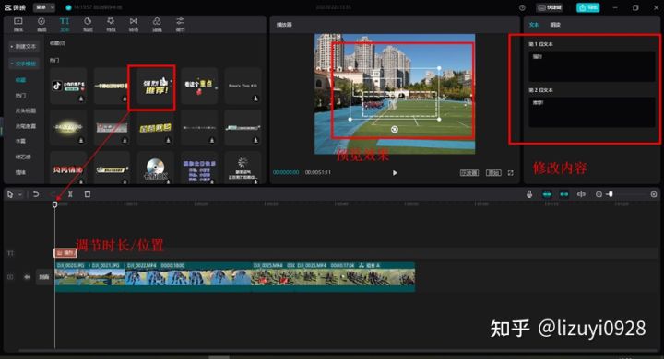Download the Rose's Vlog template via its icon
The width and height of the screenshot is (664, 359).
255,98
